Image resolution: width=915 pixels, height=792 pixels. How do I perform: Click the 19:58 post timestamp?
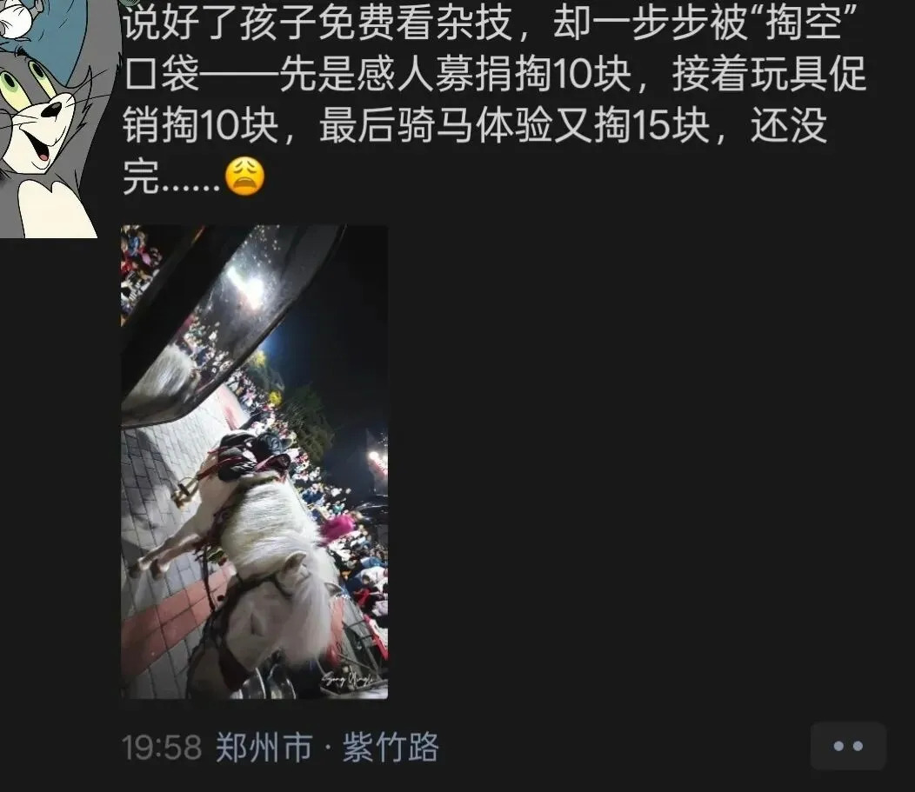coord(162,747)
